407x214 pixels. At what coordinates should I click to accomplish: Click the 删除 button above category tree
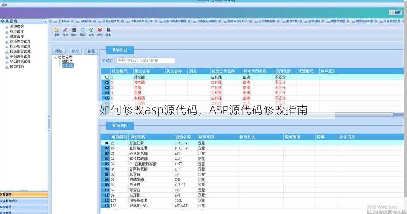[91, 51]
